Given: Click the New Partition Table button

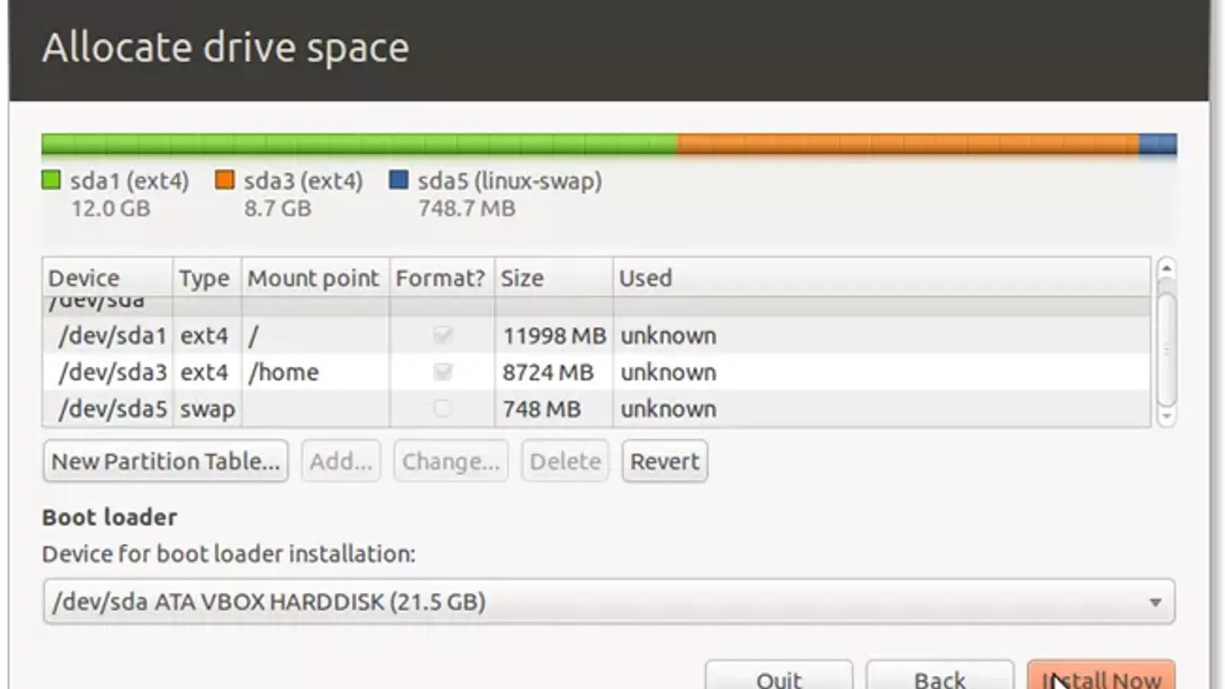Looking at the screenshot, I should coord(165,461).
